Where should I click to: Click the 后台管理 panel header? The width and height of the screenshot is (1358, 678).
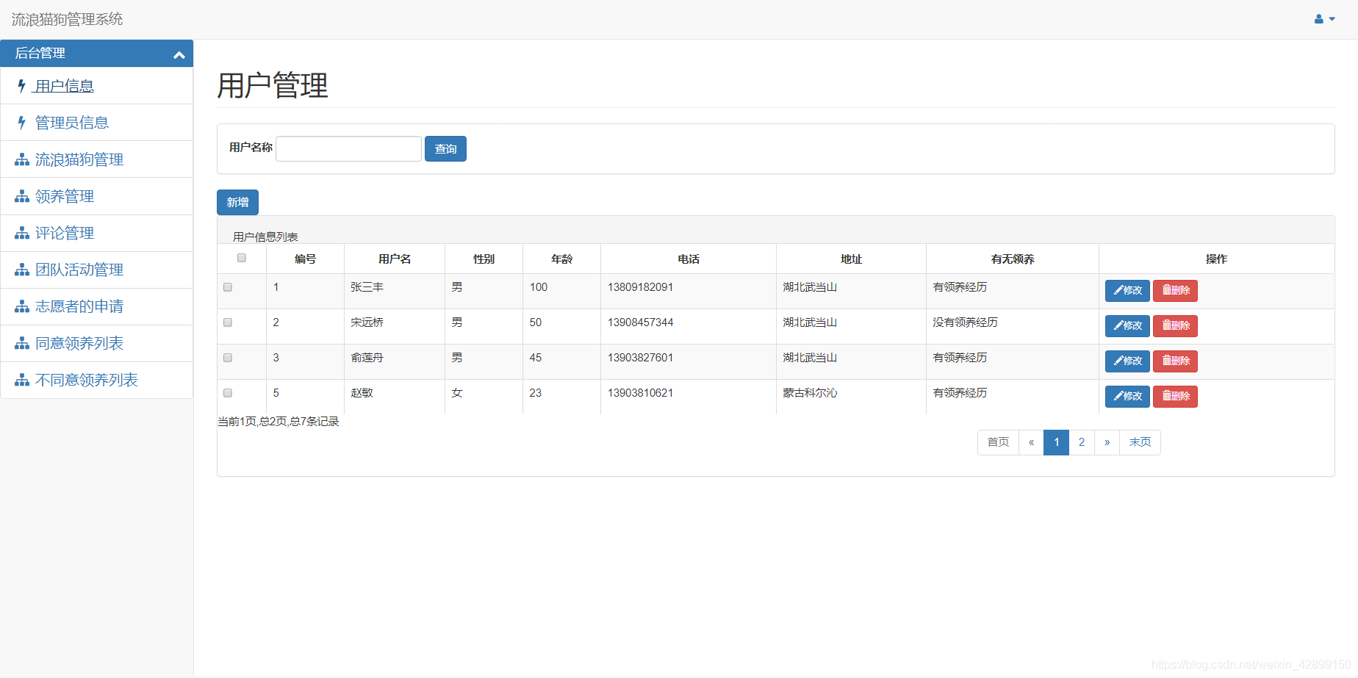point(97,53)
